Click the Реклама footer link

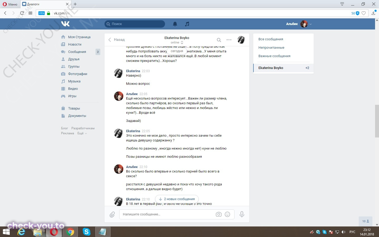[x=68, y=133]
